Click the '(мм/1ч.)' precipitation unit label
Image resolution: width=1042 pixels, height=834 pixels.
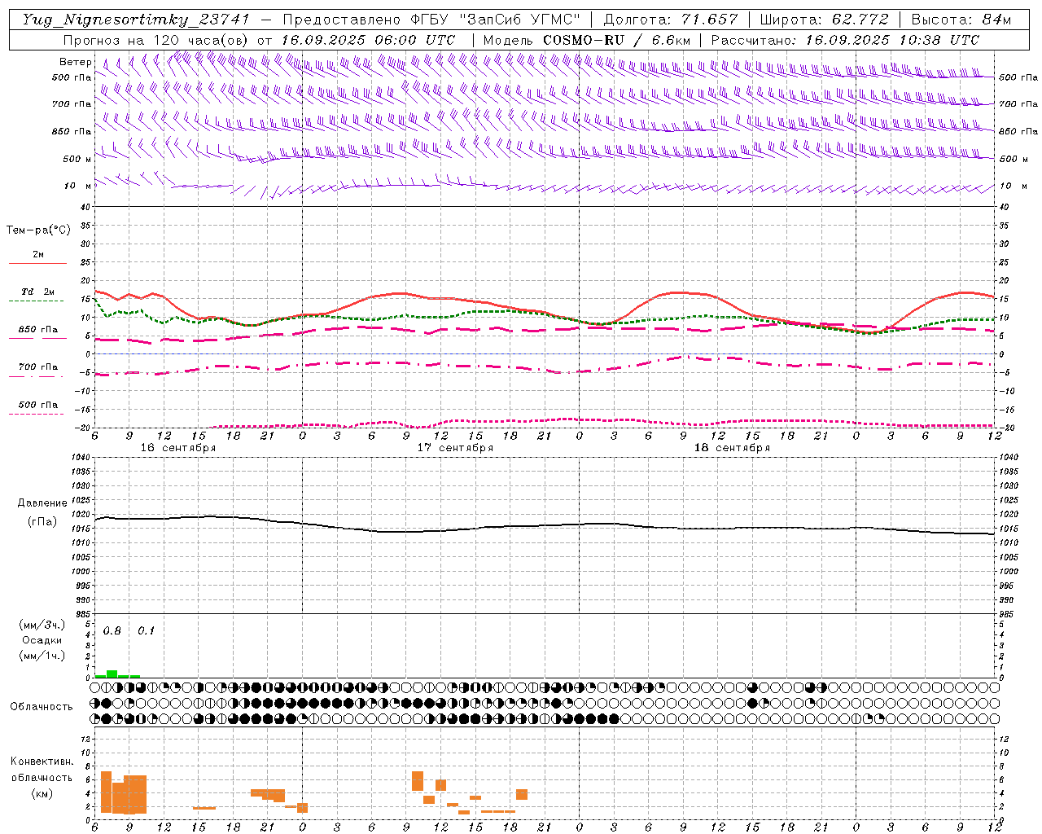pos(42,656)
